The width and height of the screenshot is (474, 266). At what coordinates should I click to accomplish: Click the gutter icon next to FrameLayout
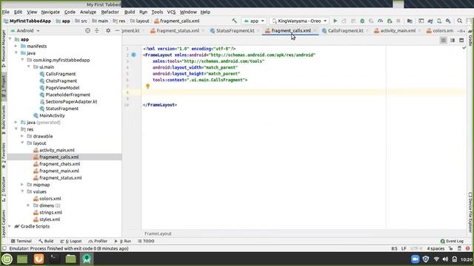pyautogui.click(x=133, y=55)
